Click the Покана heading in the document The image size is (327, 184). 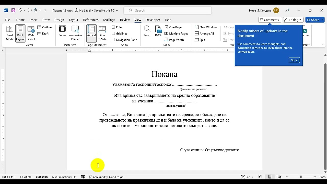tap(164, 74)
